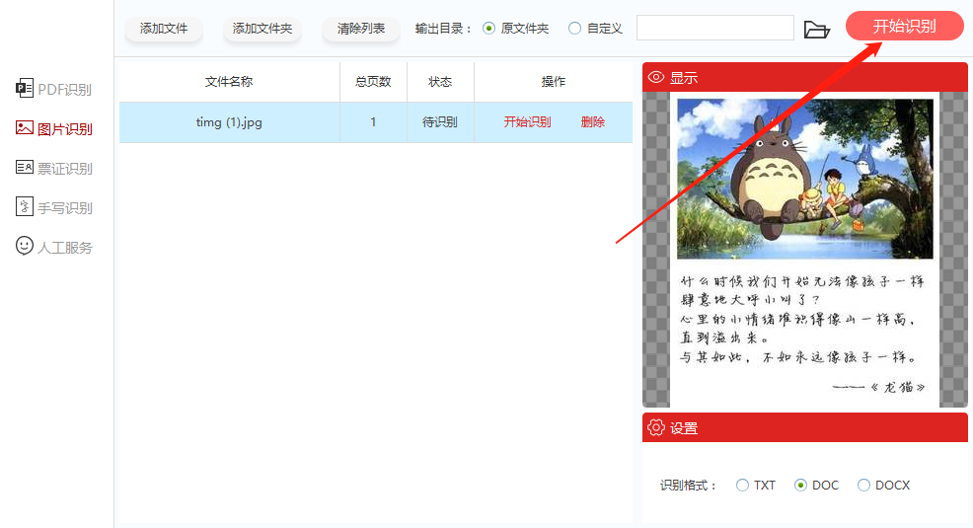973x528 pixels.
Task: Click the 人工服务 smiley face icon
Action: click(25, 246)
